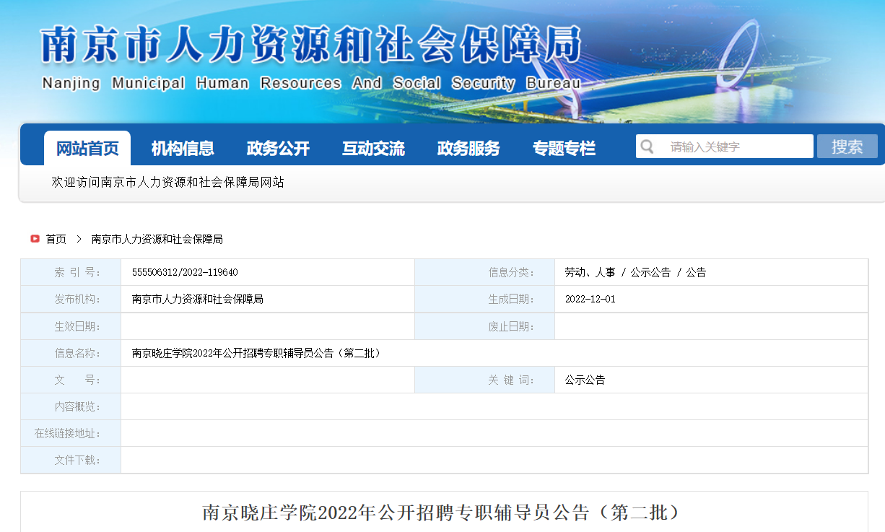Click the information name in the table

256,353
